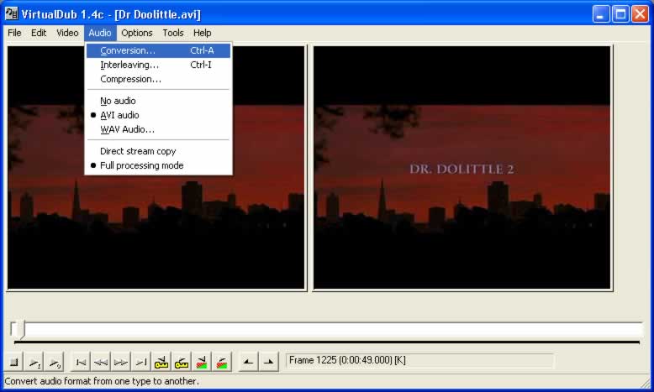This screenshot has width=654, height=392.
Task: Select Full processing mode for audio
Action: [x=159, y=165]
